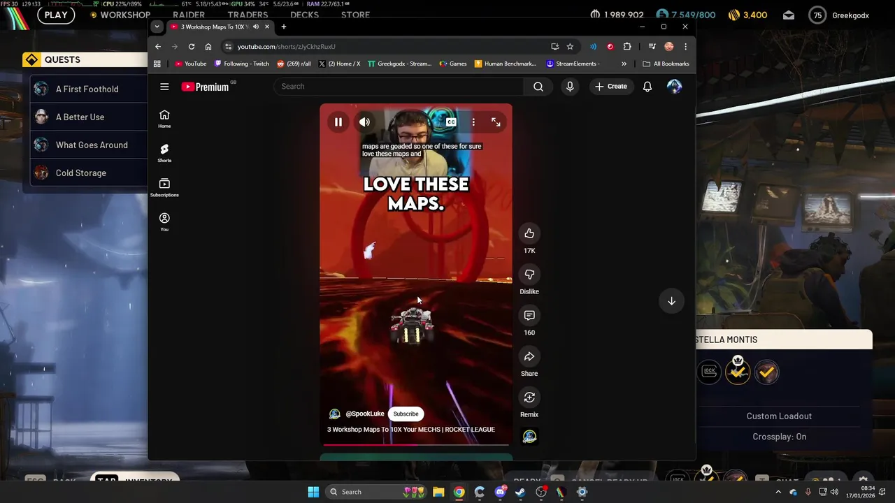The image size is (895, 503).
Task: Open the Following - Twitch bookmark
Action: click(x=242, y=64)
